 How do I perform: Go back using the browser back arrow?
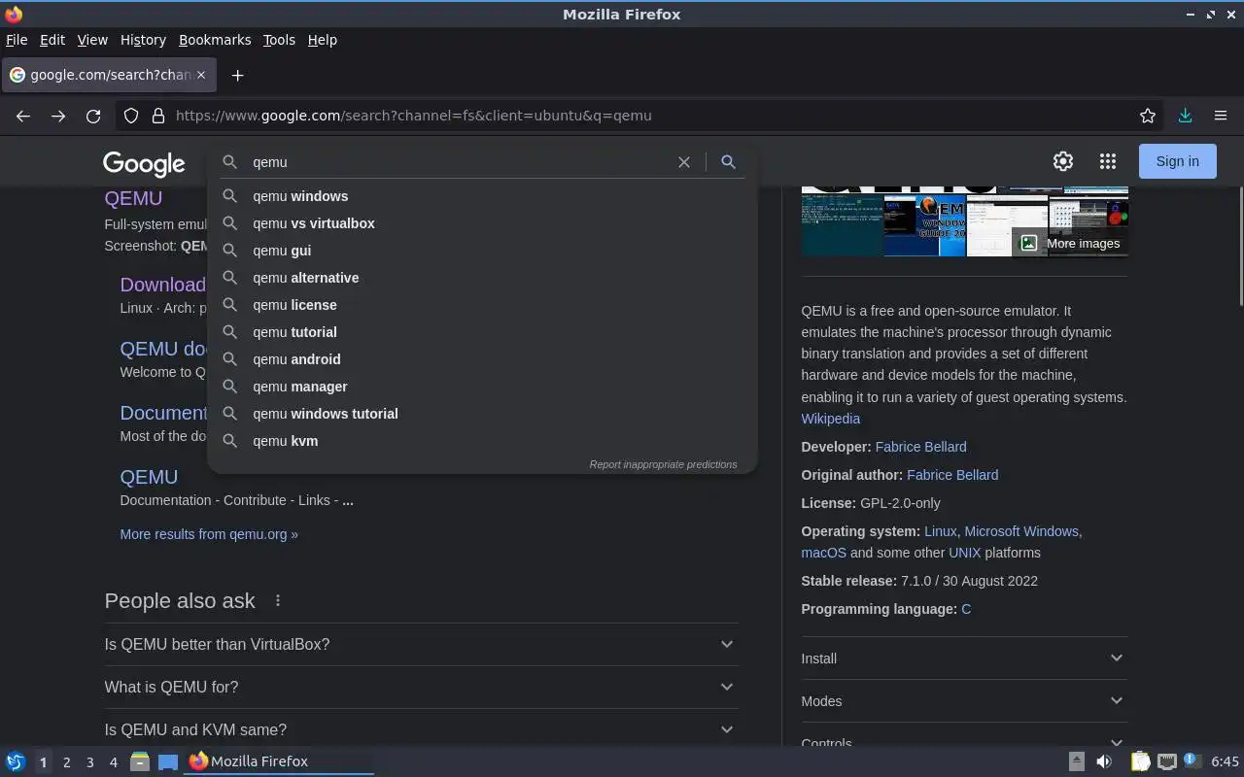click(x=23, y=116)
